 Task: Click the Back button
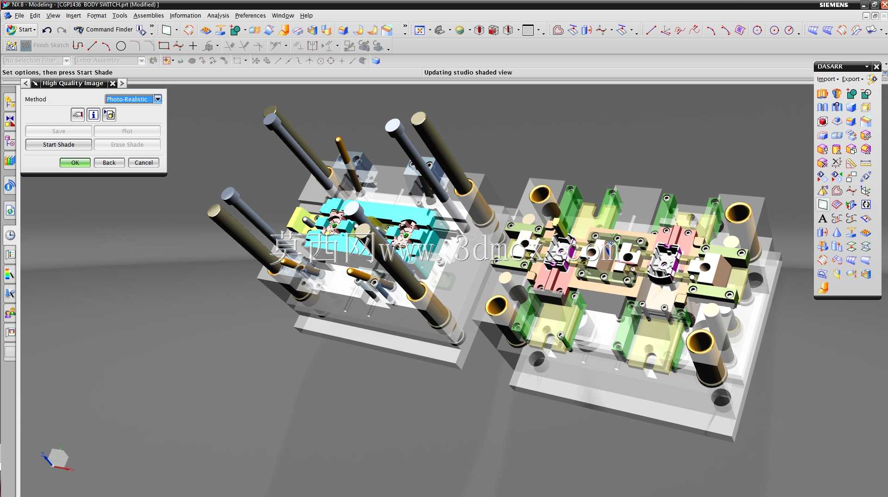(x=109, y=162)
